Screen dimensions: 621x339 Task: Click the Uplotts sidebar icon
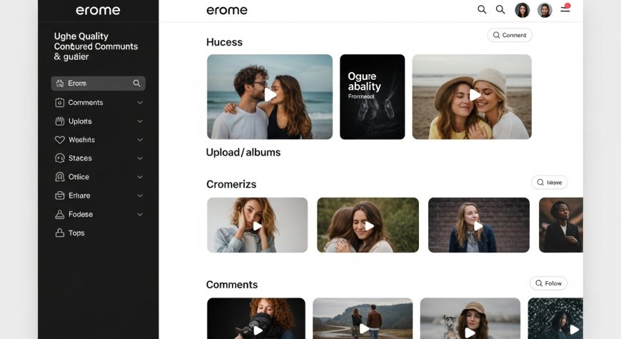coord(59,121)
